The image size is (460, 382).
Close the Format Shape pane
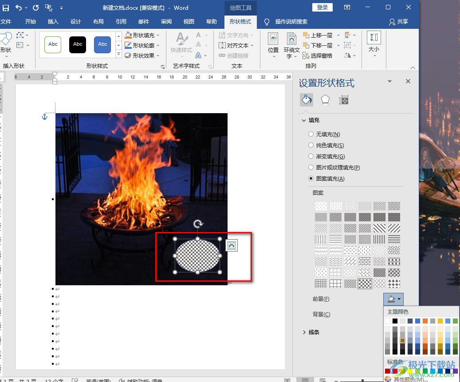coord(408,81)
